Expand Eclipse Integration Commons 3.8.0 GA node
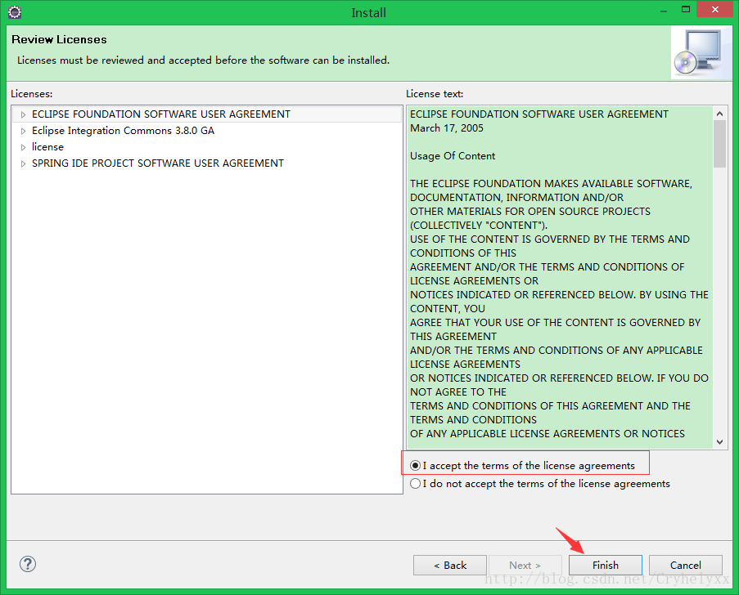This screenshot has width=739, height=595. [23, 131]
